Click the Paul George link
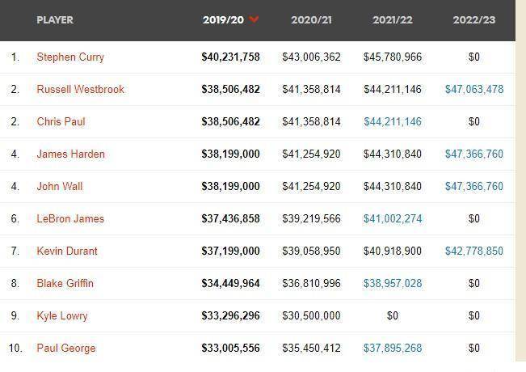This screenshot has height=372, width=526. (x=66, y=348)
